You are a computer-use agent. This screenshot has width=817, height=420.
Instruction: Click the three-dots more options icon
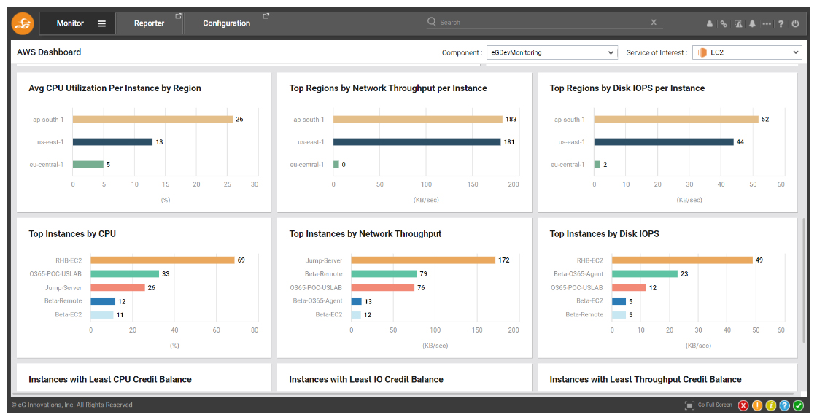pos(767,23)
